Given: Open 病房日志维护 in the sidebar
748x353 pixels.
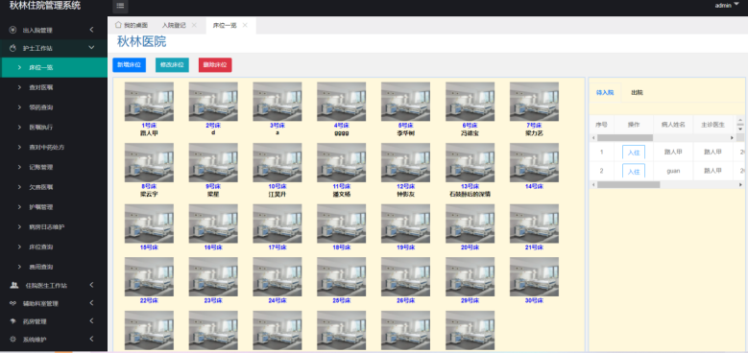Looking at the screenshot, I should coord(54,227).
